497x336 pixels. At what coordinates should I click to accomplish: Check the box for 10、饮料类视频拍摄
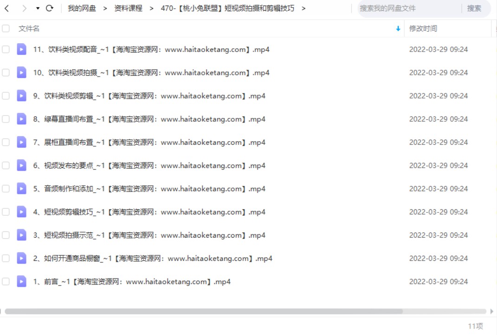(6, 72)
